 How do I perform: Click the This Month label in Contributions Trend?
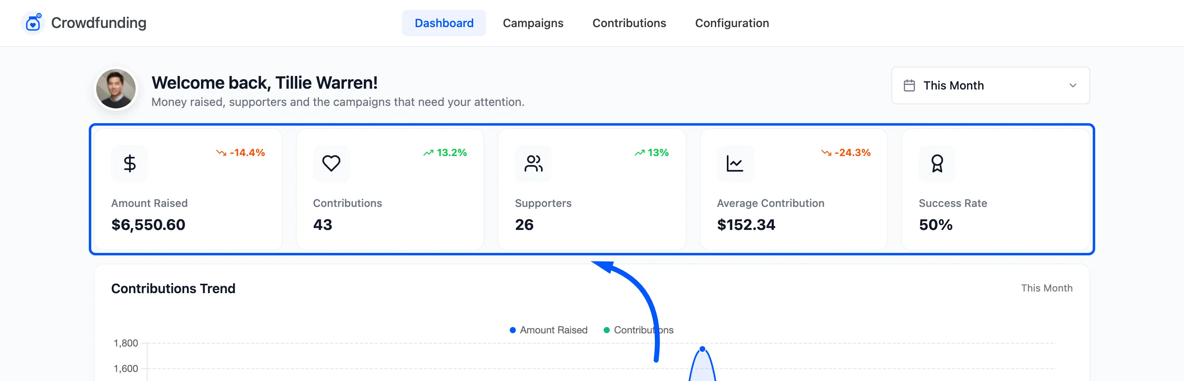1047,288
